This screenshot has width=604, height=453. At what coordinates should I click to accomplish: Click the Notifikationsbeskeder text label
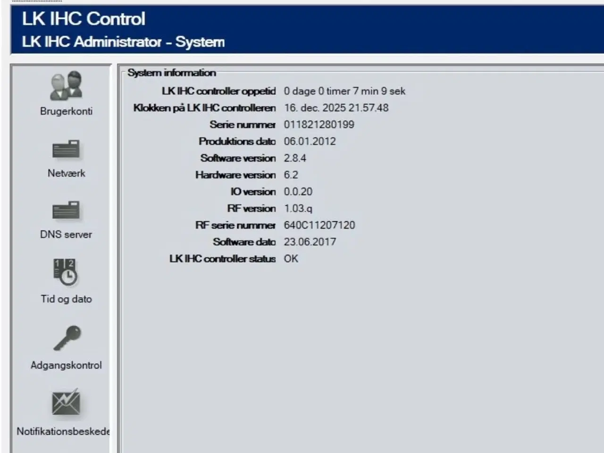point(63,431)
